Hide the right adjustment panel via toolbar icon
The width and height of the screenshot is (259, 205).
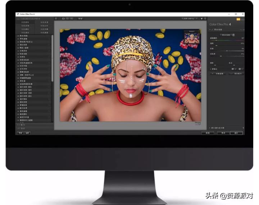pyautogui.click(x=205, y=19)
